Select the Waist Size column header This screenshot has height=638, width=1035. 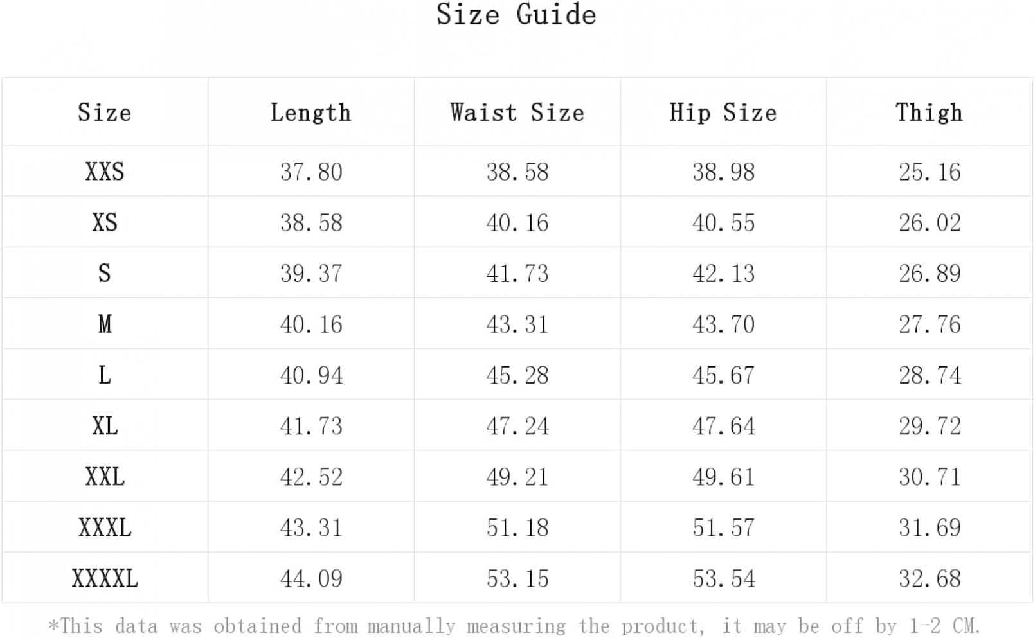click(x=517, y=112)
